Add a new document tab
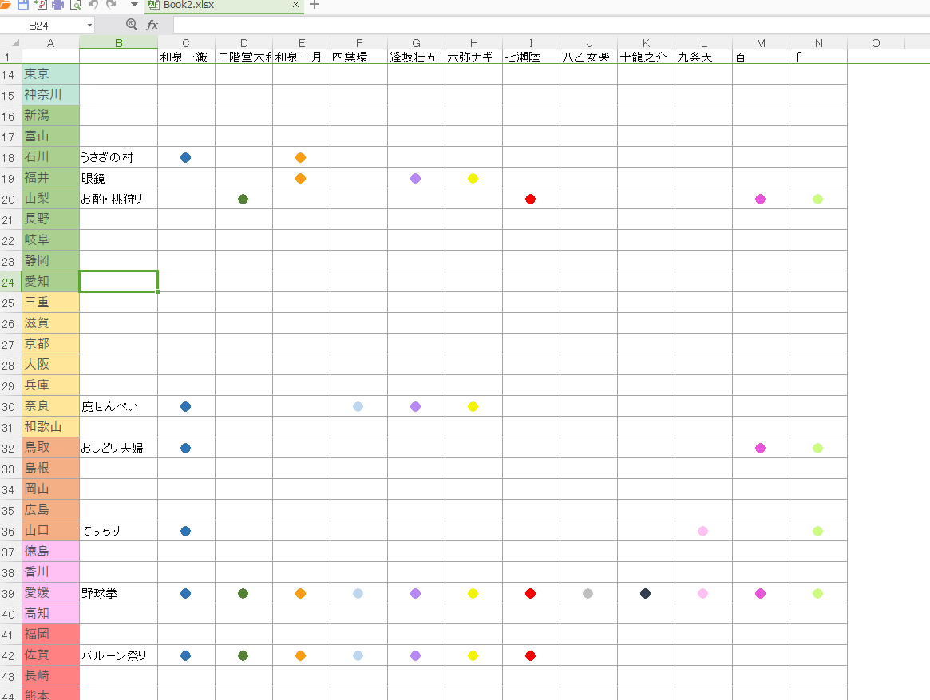The height and width of the screenshot is (700, 930). 315,5
